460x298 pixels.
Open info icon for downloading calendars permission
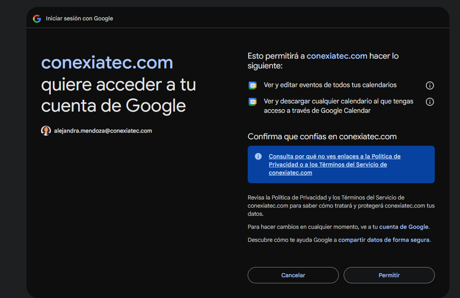(429, 101)
